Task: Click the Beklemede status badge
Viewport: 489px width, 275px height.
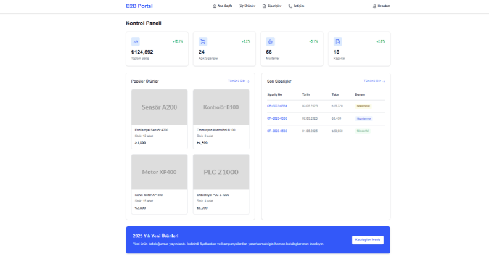Action: [x=363, y=106]
